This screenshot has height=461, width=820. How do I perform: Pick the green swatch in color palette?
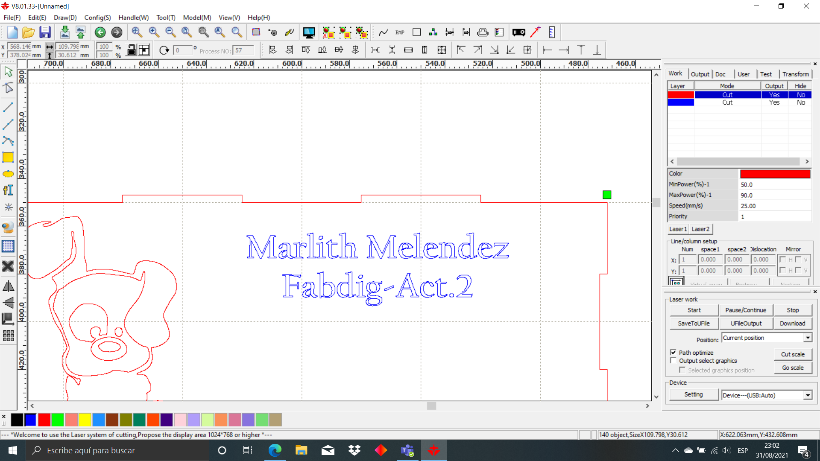click(x=58, y=420)
